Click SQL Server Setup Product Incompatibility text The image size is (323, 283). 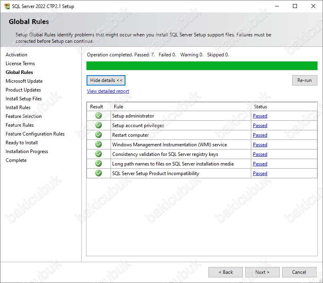pyautogui.click(x=156, y=173)
